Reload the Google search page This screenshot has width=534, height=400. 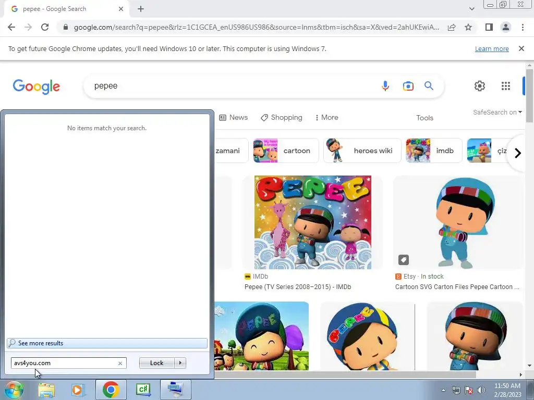click(x=45, y=27)
